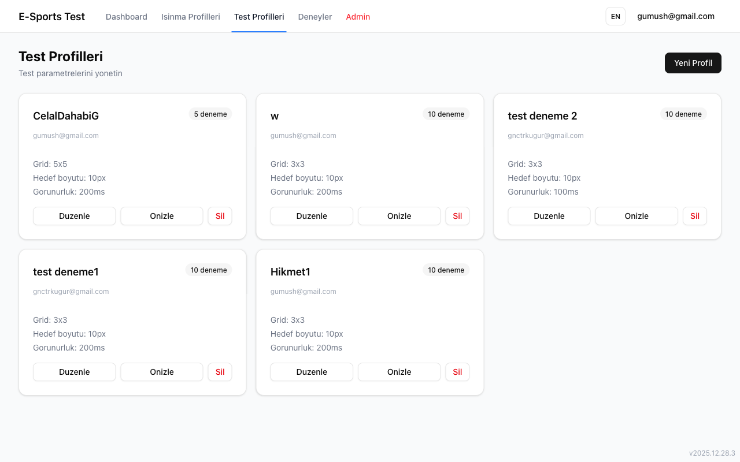The height and width of the screenshot is (462, 740).
Task: Go to the Dashboard tab
Action: (x=126, y=17)
